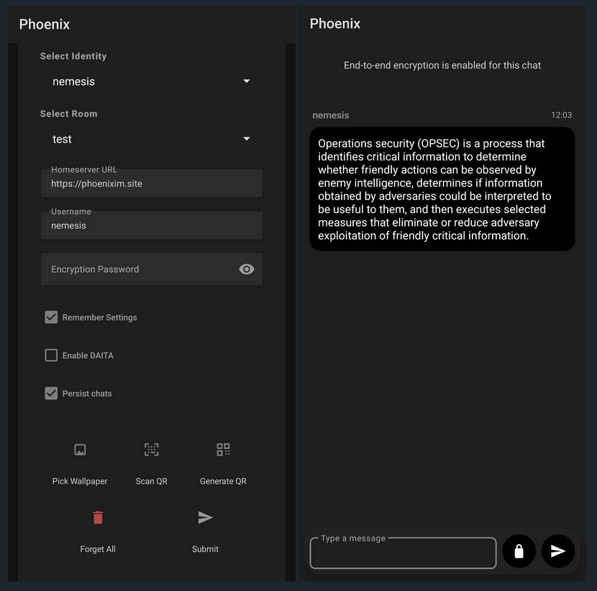Click the Encryption Password field
This screenshot has width=597, height=591.
137,269
